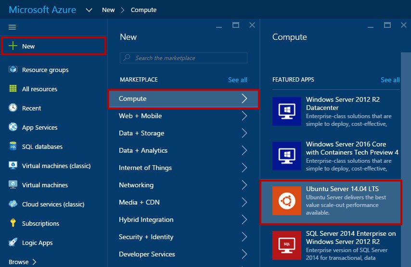
Task: Click the App Services globe icon
Action: coord(13,127)
